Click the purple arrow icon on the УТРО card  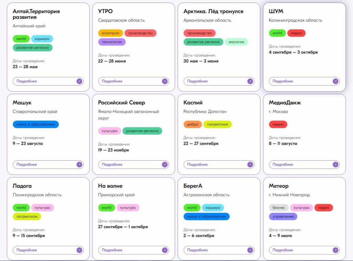[x=165, y=81]
